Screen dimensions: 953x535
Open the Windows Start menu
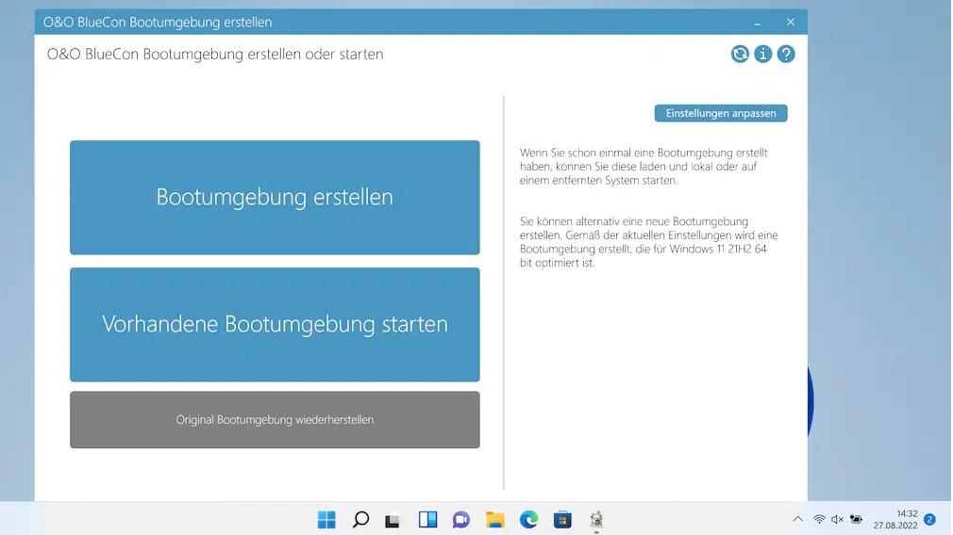pos(326,520)
